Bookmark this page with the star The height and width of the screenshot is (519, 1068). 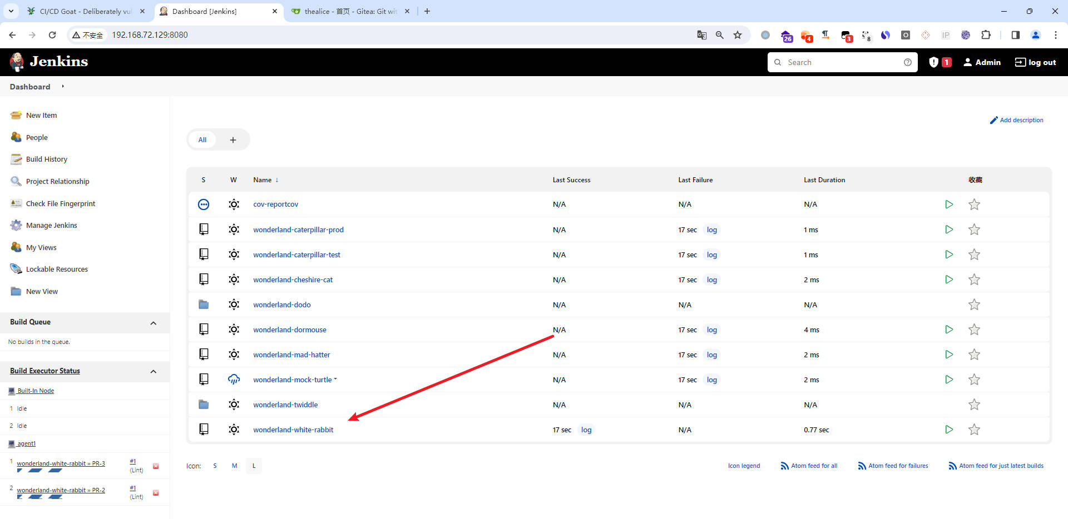[x=738, y=35]
